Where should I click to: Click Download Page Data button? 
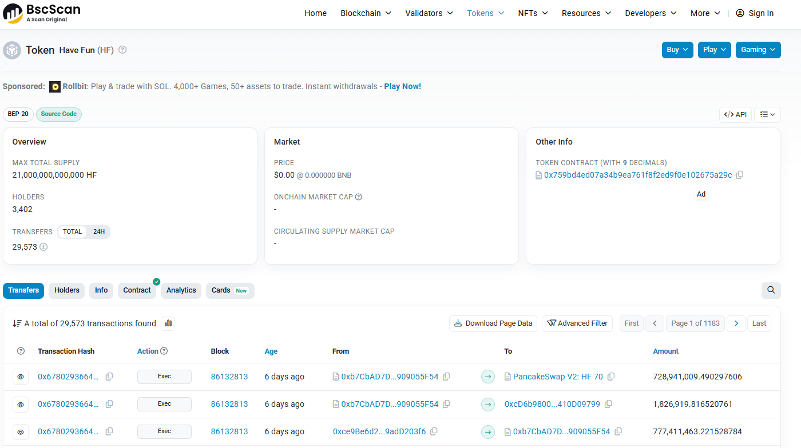[493, 323]
